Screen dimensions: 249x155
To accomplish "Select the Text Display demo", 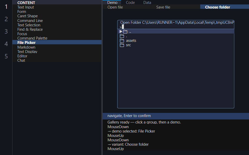I will tap(57, 52).
